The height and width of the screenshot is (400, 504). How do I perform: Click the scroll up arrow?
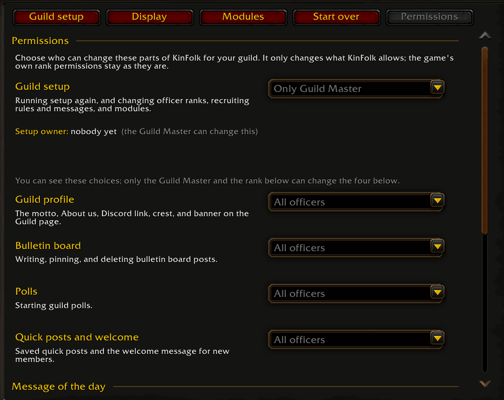click(x=484, y=36)
